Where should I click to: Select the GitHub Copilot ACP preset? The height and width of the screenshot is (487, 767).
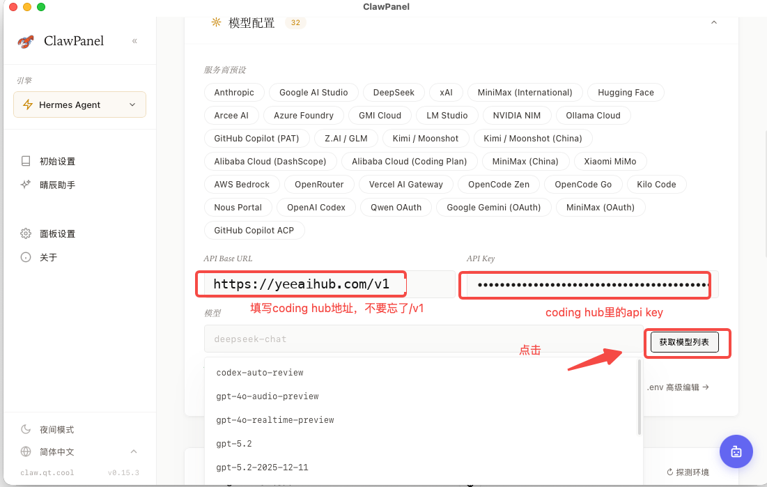(x=254, y=231)
